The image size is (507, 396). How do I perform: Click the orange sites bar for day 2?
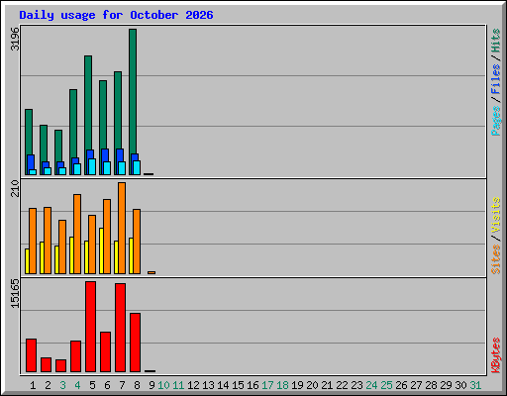48,241
